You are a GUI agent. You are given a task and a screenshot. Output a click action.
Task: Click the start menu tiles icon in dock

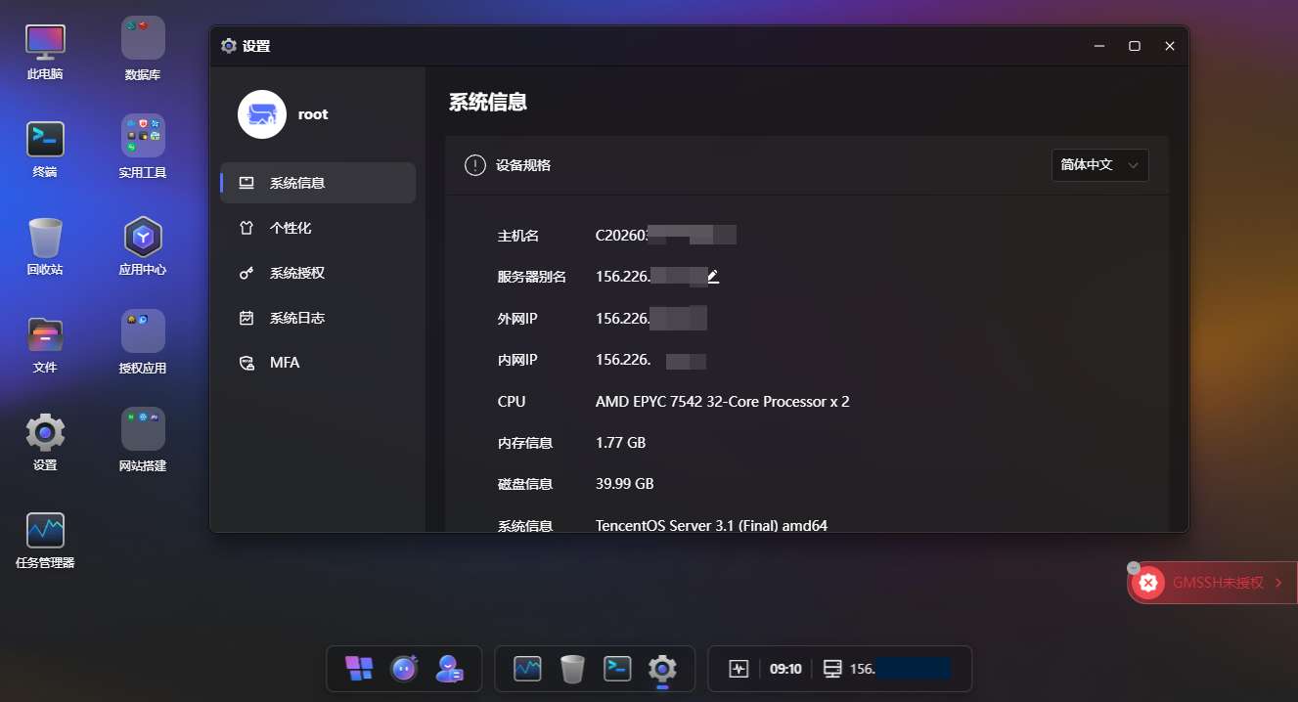[x=359, y=669]
